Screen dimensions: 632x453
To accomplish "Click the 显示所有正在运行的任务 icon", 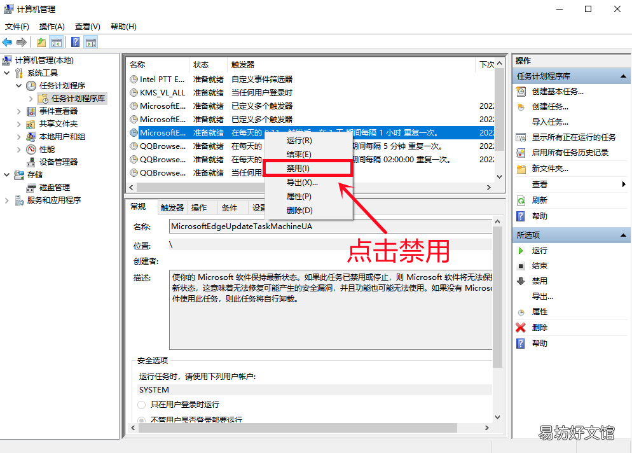I will [521, 137].
